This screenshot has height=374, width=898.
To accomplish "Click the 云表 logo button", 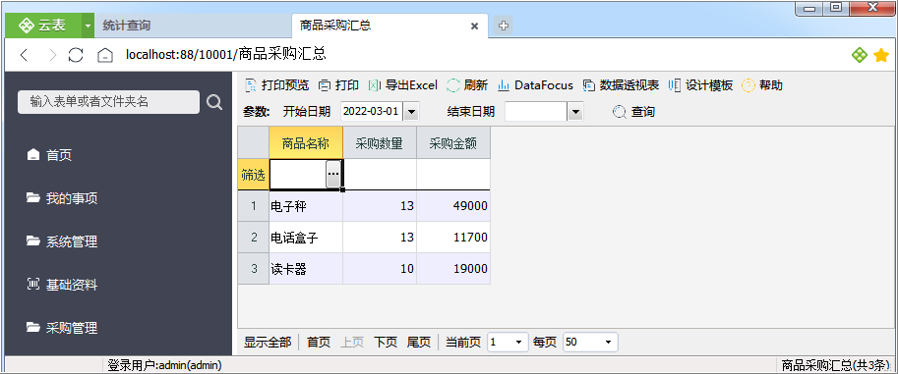I will click(x=42, y=26).
